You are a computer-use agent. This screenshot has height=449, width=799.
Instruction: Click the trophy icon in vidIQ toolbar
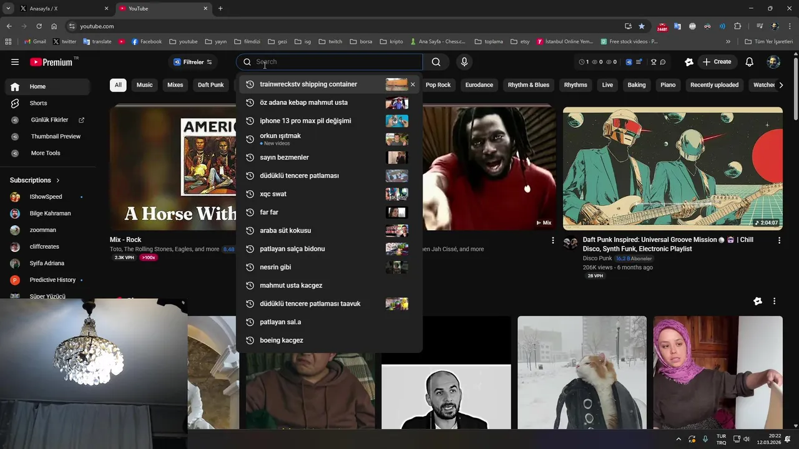point(654,62)
